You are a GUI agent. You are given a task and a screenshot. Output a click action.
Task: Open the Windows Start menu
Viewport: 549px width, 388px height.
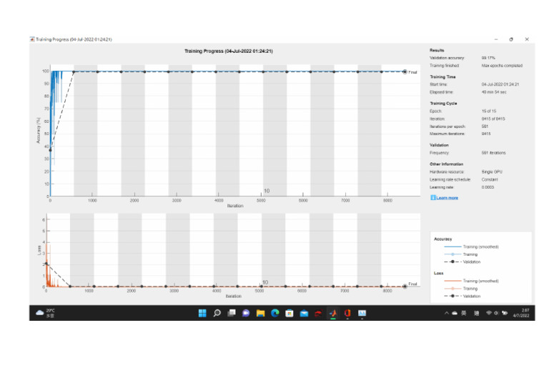pos(202,313)
